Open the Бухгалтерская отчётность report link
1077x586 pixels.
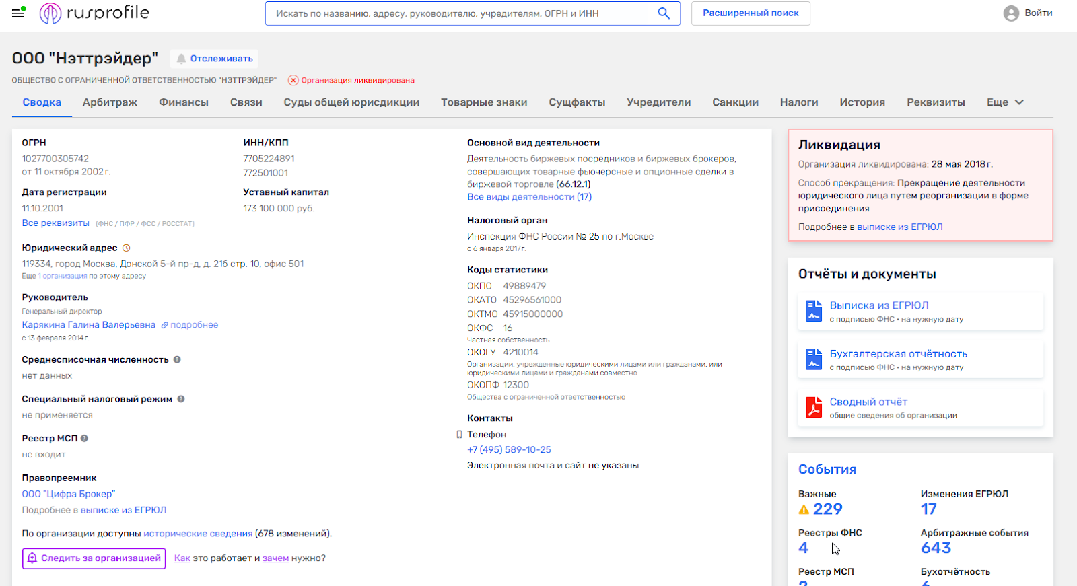pos(899,354)
